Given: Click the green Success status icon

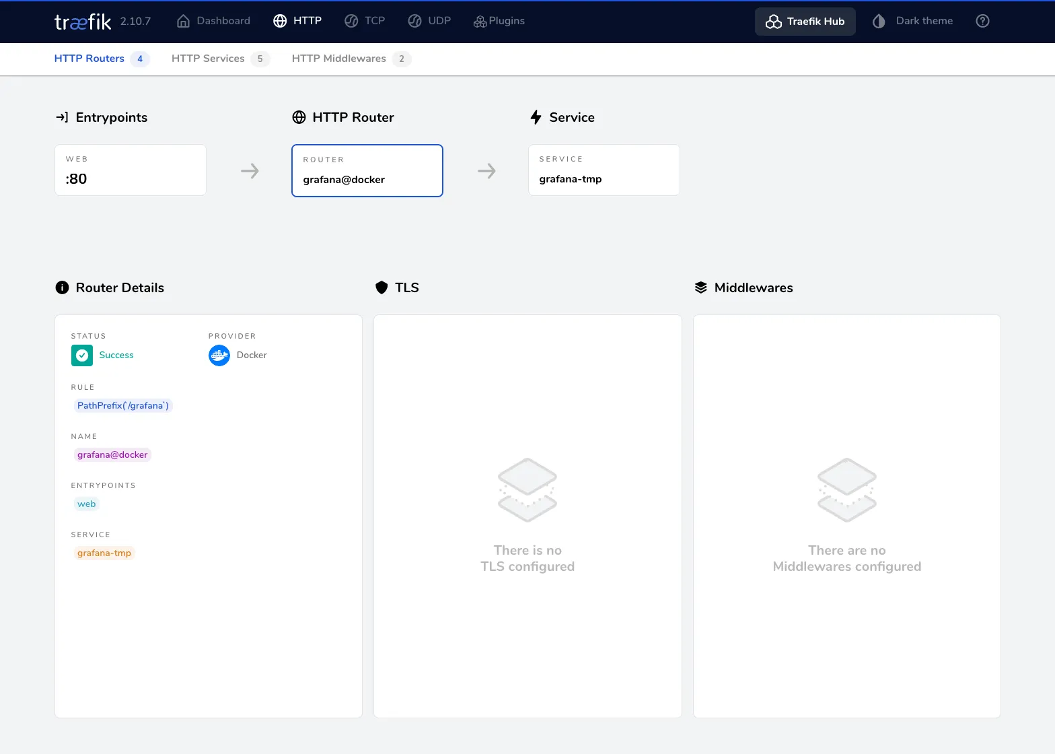Looking at the screenshot, I should [x=82, y=355].
